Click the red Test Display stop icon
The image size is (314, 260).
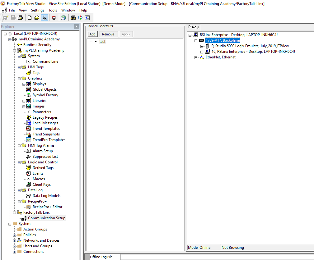54,18
